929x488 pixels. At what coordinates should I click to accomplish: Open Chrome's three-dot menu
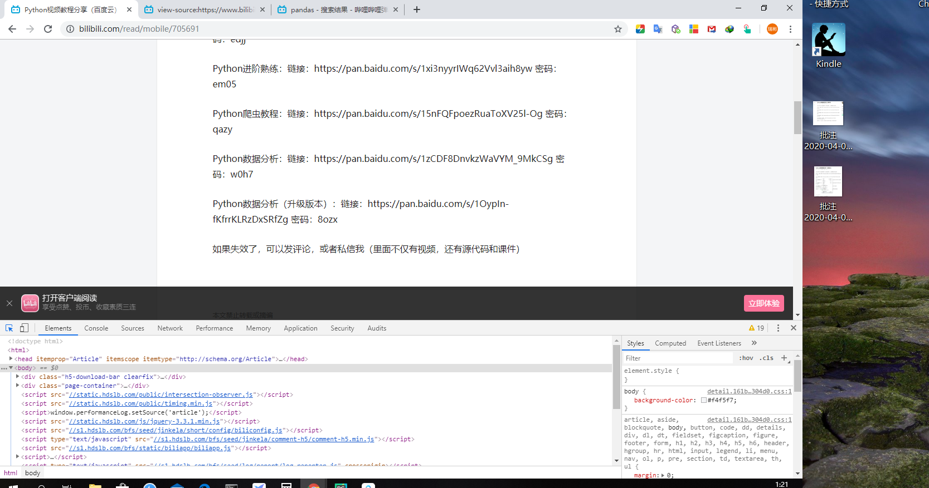tap(790, 29)
